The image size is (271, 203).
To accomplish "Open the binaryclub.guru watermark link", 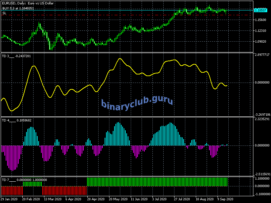I will coord(137,101).
